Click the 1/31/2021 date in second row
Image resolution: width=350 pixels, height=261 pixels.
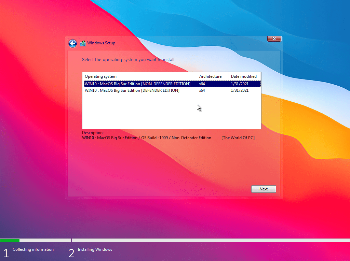pos(240,90)
